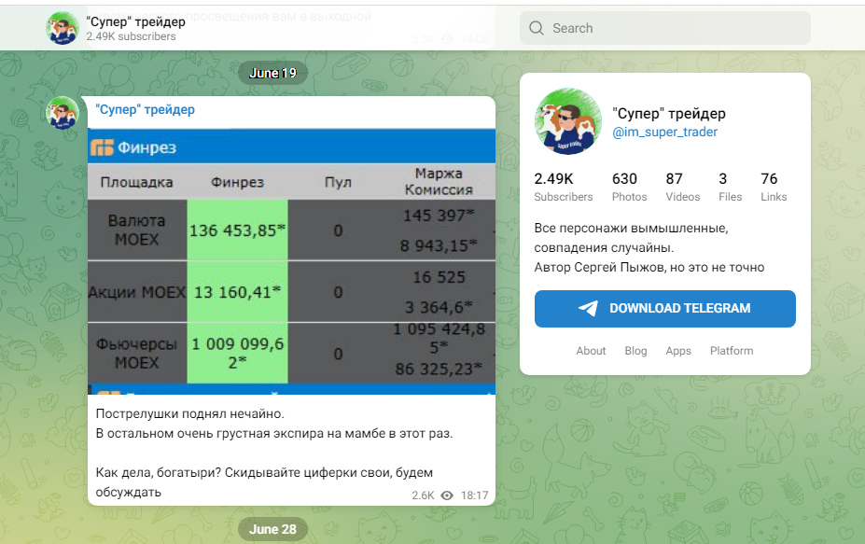865x544 pixels.
Task: Click the Маржа Комиссия column header
Action: pyautogui.click(x=439, y=182)
